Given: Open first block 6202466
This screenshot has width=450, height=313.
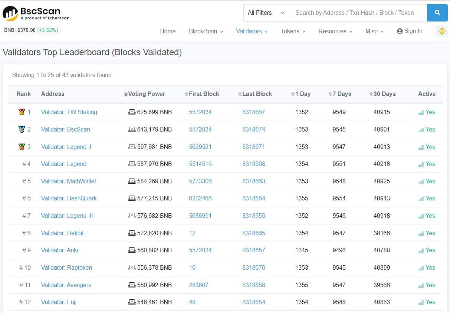Looking at the screenshot, I should 200,198.
